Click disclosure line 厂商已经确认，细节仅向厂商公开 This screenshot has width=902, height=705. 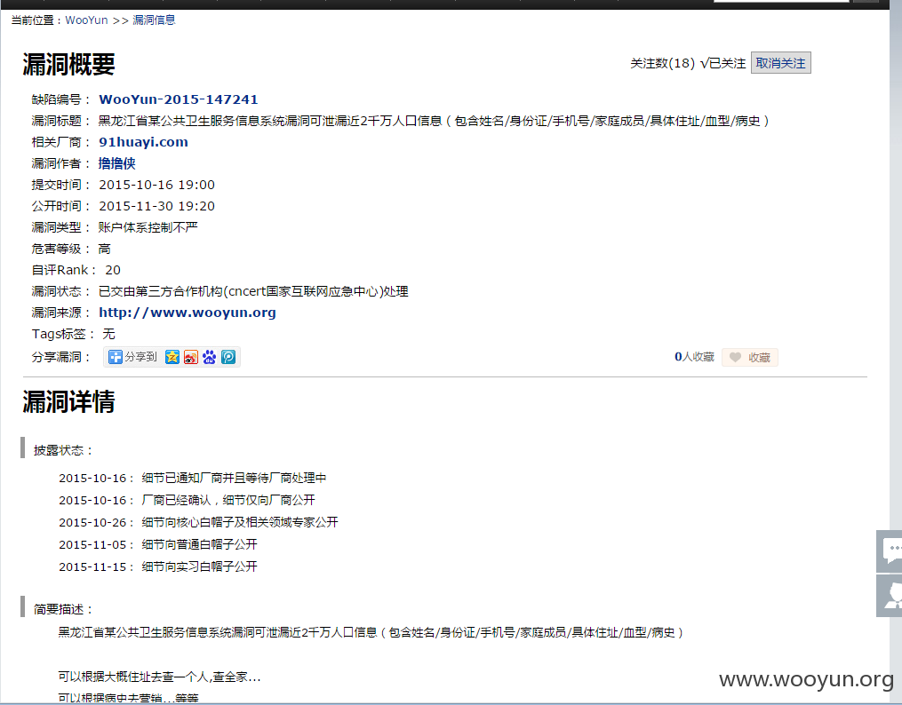(x=228, y=500)
